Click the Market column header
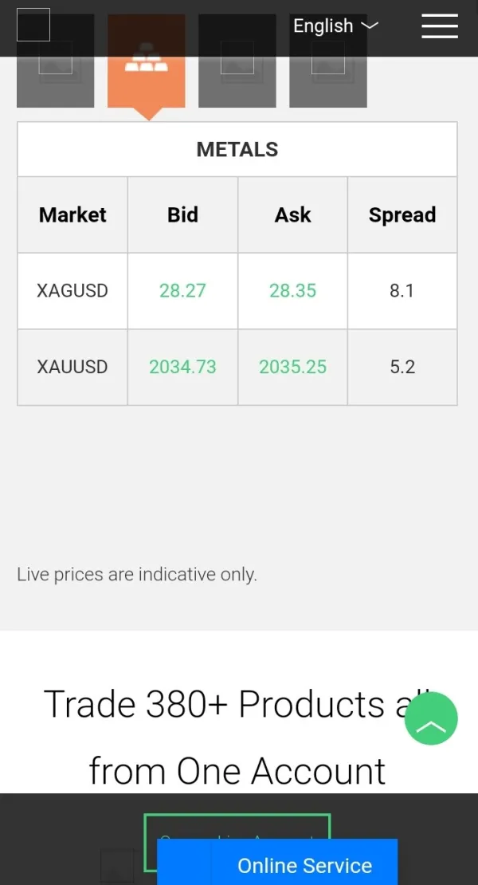The image size is (478, 885). (x=72, y=215)
